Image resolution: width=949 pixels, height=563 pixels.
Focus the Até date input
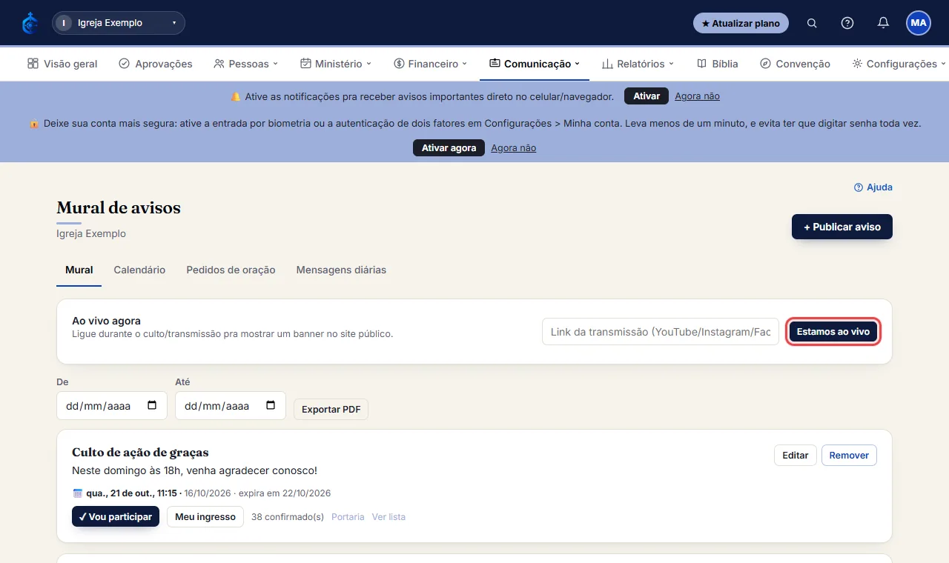(231, 406)
